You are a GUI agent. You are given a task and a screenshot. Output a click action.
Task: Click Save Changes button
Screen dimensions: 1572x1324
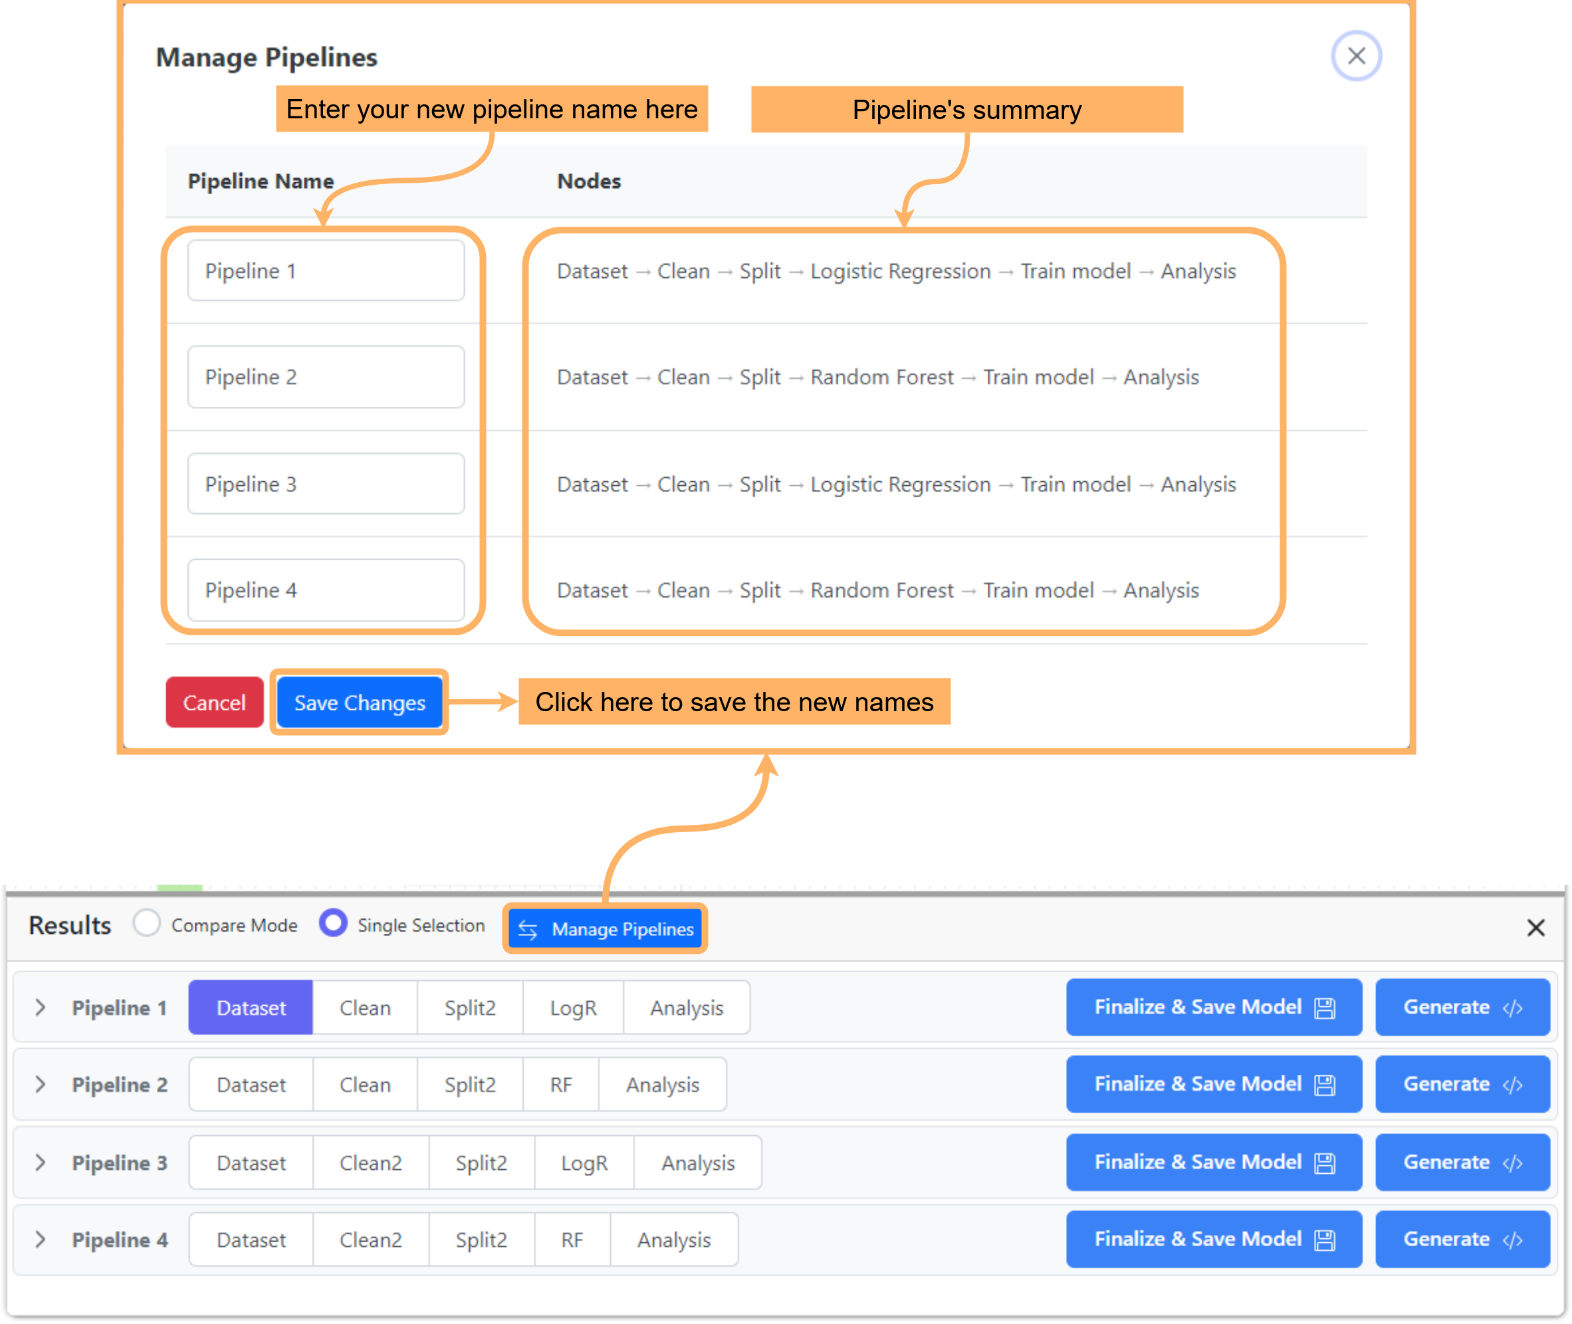point(360,703)
